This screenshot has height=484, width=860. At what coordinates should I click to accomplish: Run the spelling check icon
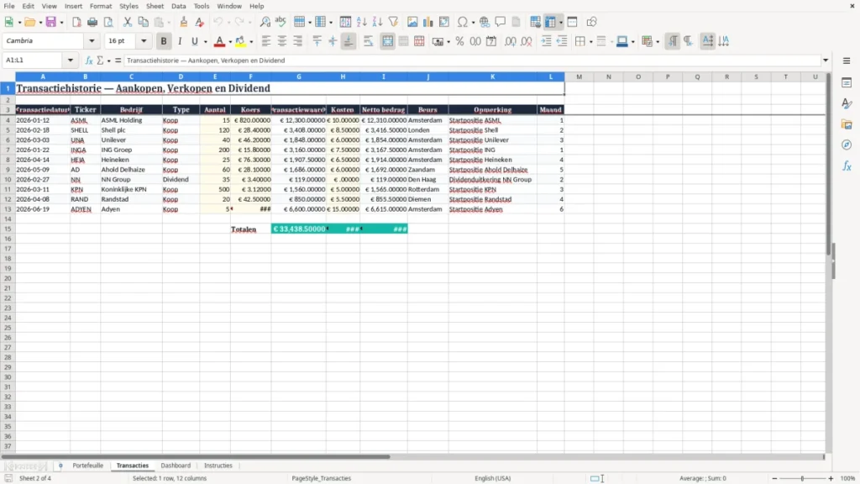(x=281, y=22)
